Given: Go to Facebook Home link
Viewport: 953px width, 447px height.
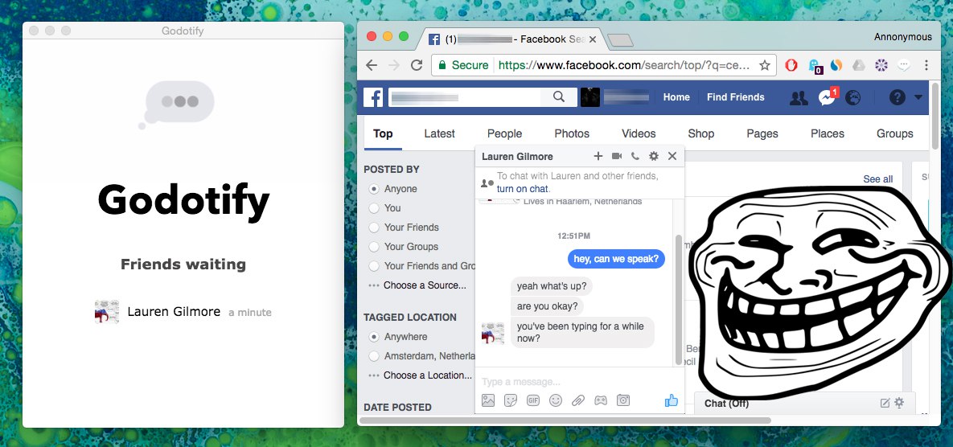Looking at the screenshot, I should point(676,97).
